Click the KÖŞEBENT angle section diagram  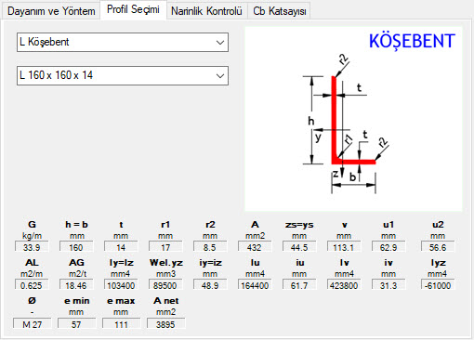point(353,119)
